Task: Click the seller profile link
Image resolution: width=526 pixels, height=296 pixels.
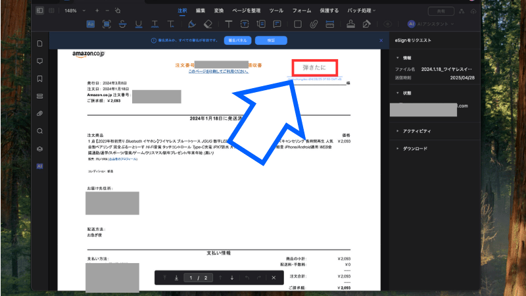Action: (x=122, y=159)
